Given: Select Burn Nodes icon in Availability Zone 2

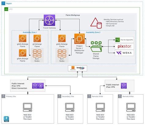Looking at the screenshot, I should (62, 53).
